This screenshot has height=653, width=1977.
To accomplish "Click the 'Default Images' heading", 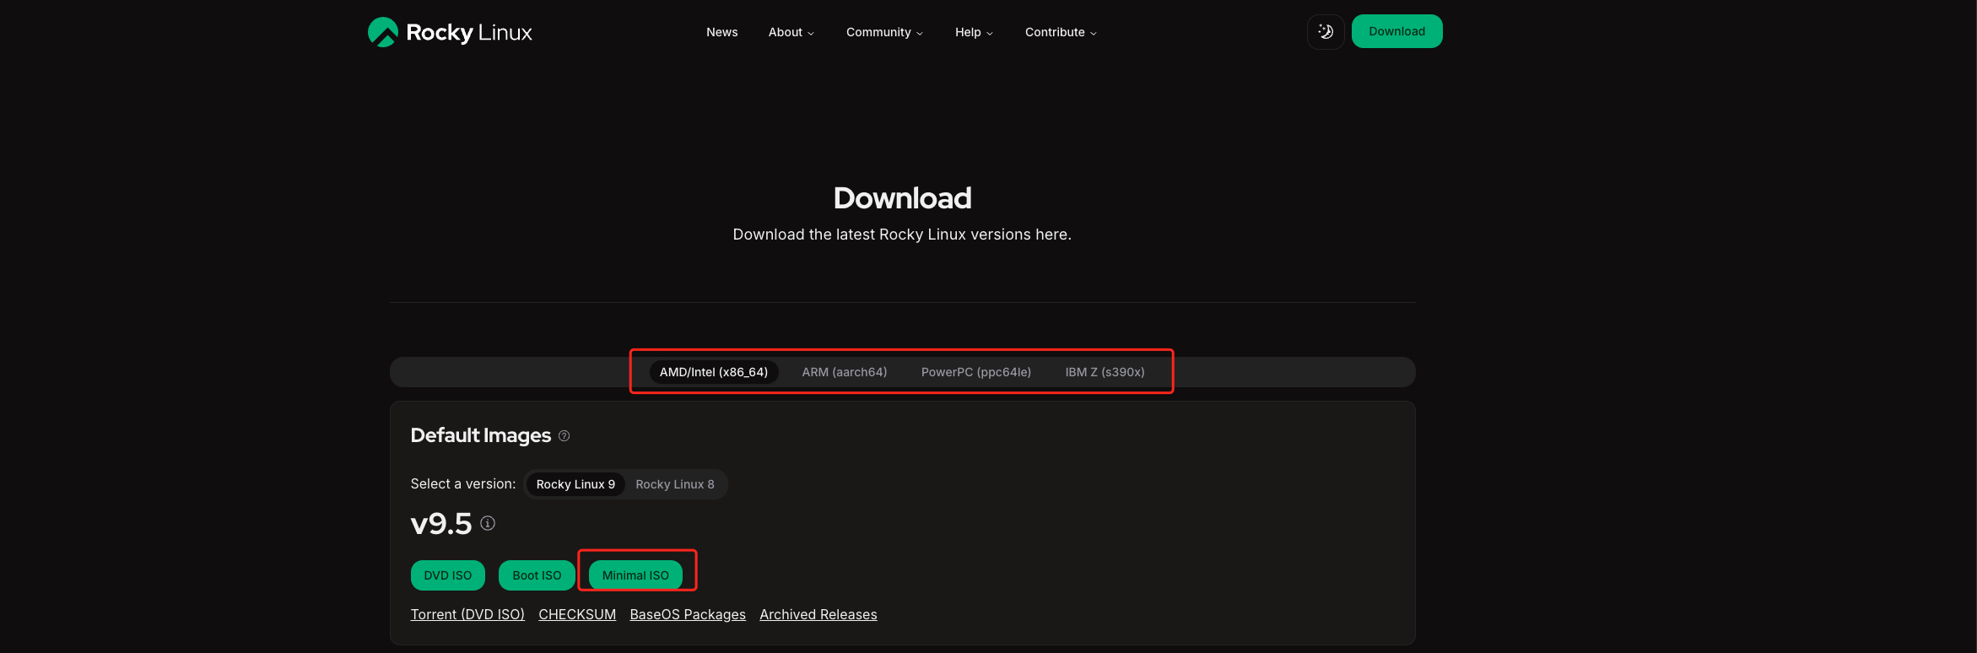I will click(481, 435).
